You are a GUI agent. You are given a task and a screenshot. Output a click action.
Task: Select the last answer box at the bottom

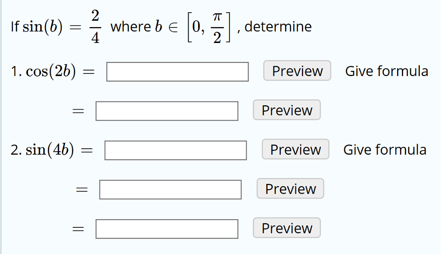[167, 228]
